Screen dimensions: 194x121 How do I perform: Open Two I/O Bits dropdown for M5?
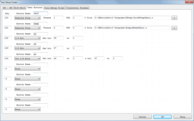click(x=27, y=58)
